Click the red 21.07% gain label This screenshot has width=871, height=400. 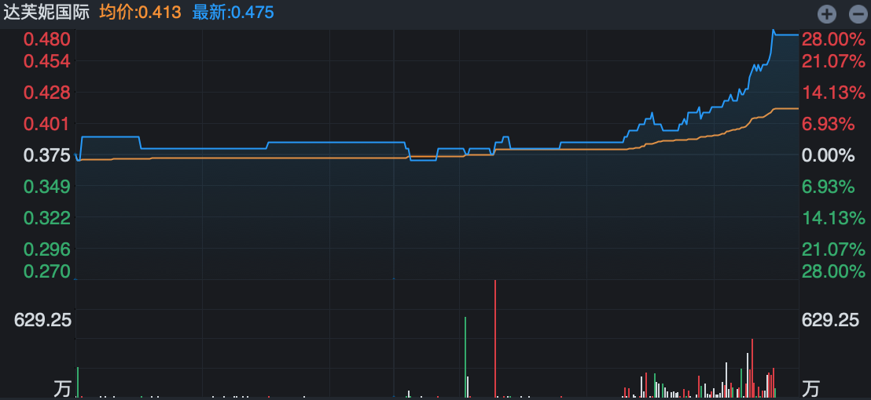click(x=834, y=61)
